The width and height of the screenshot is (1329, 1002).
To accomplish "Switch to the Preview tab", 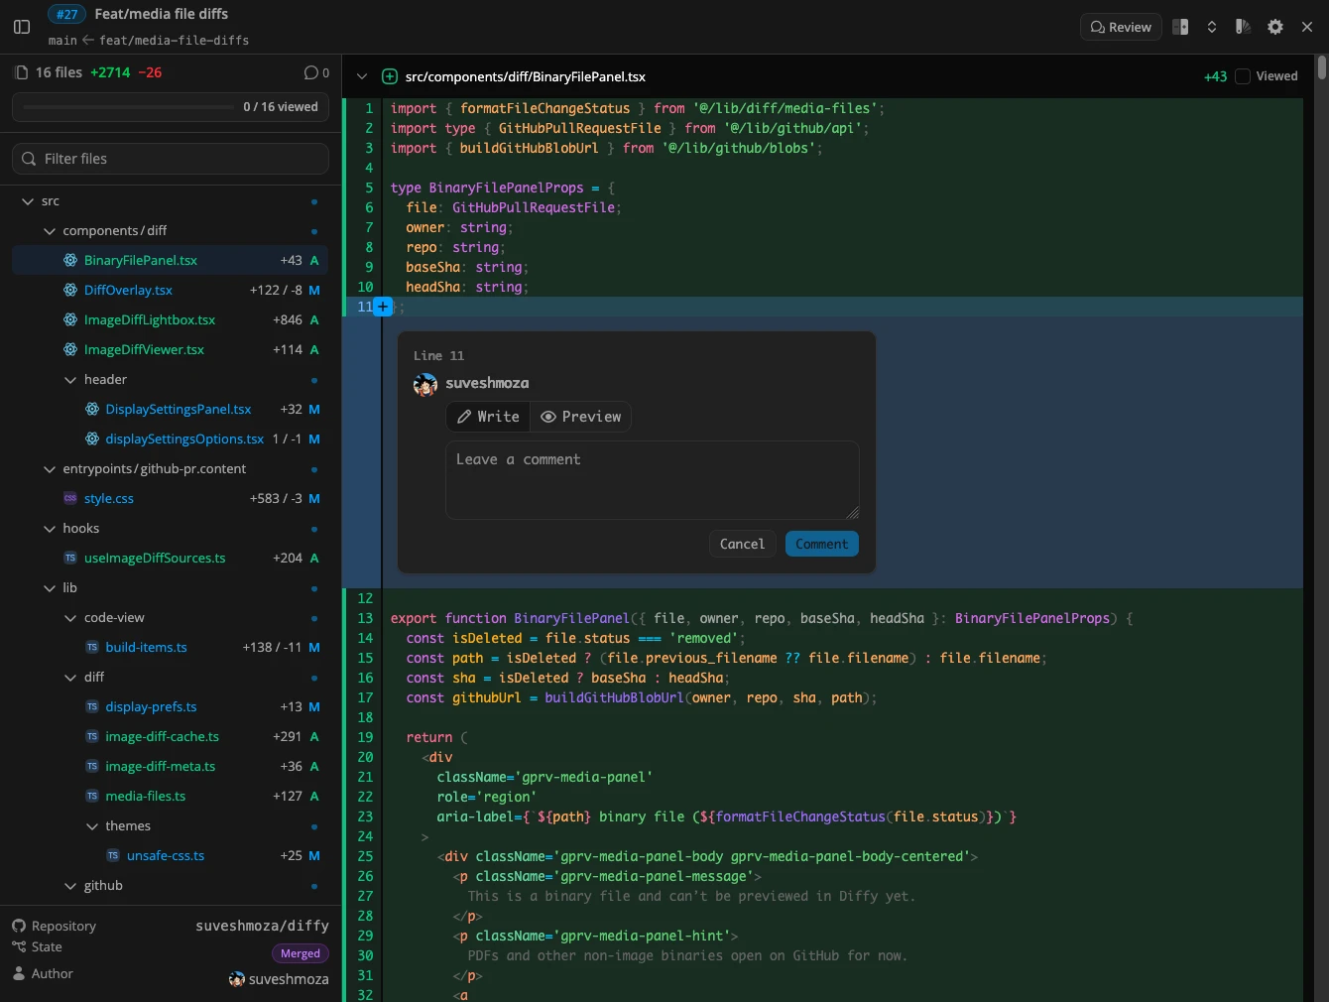I will (x=580, y=417).
